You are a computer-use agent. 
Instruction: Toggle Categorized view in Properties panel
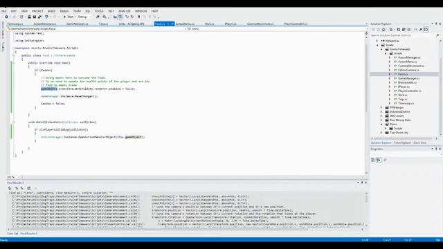(373, 160)
